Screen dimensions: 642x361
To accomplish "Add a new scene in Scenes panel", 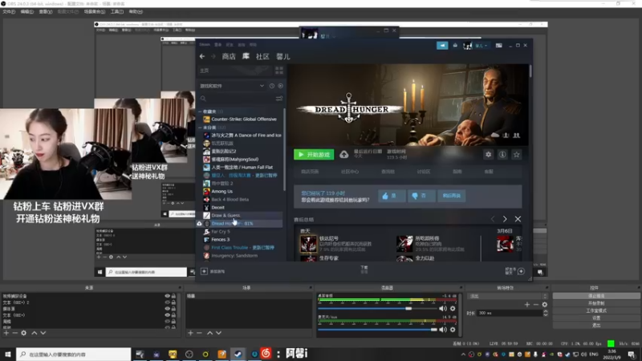I will tap(190, 333).
